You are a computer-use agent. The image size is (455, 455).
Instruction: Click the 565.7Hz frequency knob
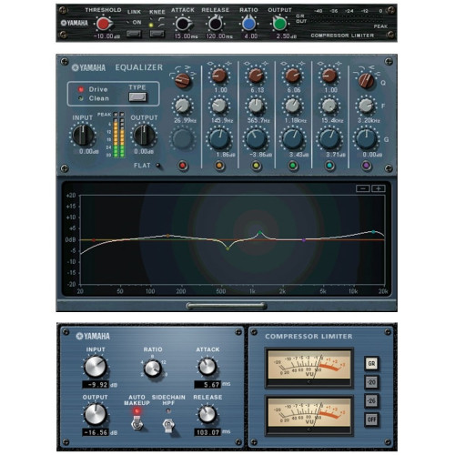click(x=257, y=106)
